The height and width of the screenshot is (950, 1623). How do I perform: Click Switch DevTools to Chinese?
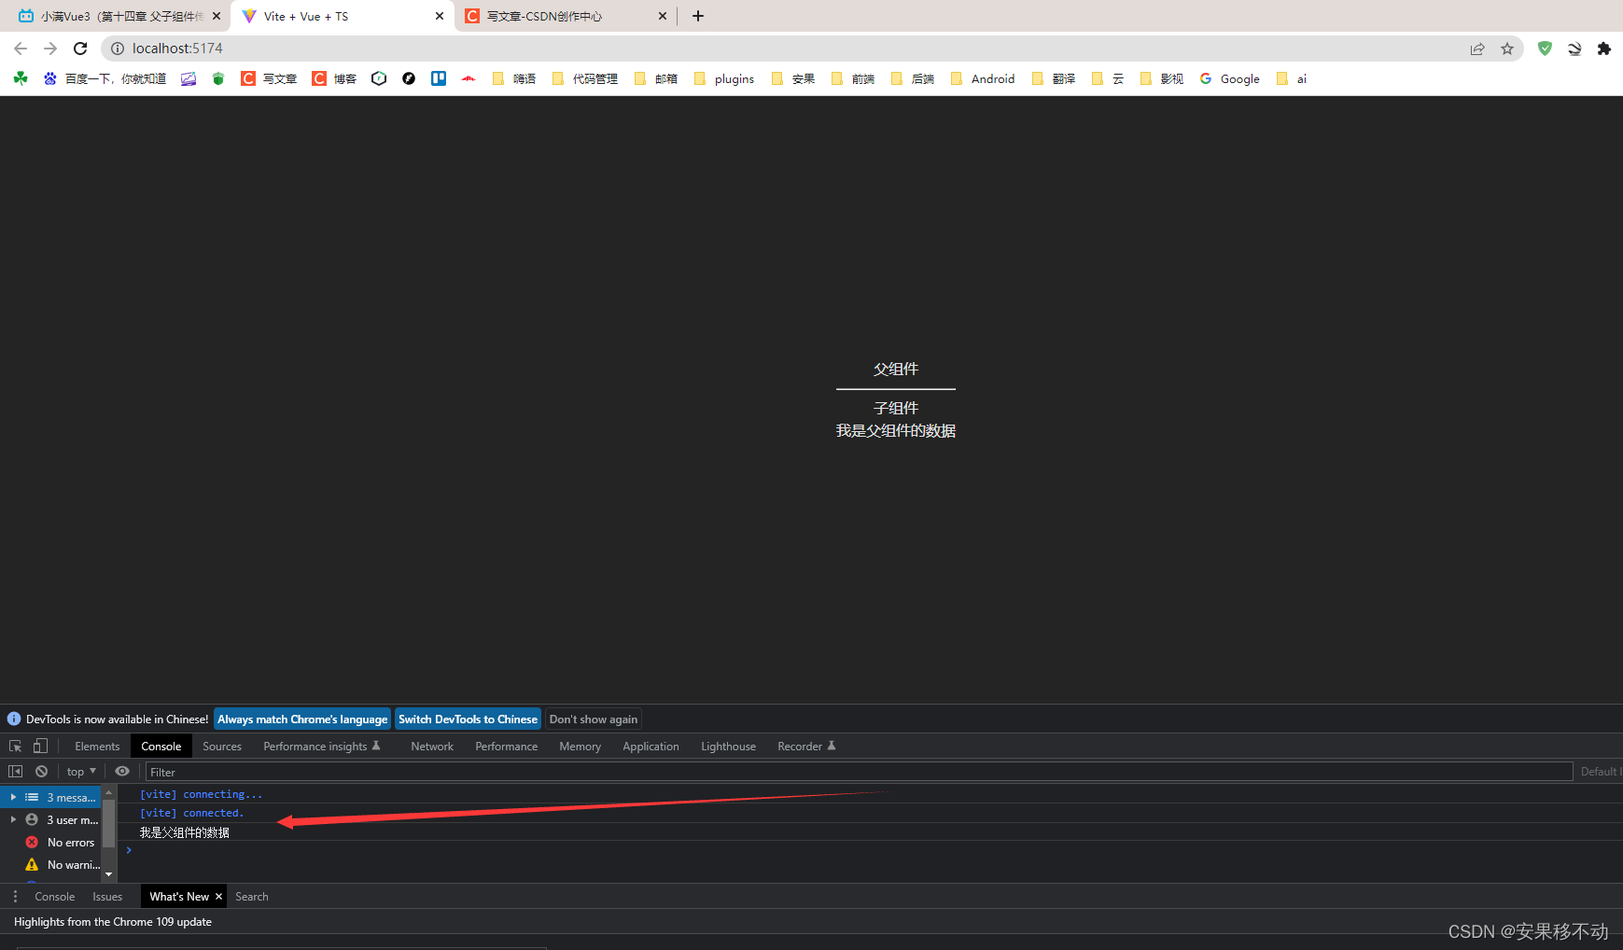(468, 719)
